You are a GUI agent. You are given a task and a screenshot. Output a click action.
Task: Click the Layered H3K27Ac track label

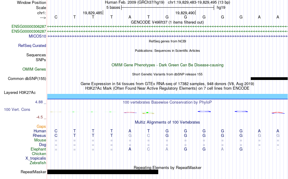20,93
